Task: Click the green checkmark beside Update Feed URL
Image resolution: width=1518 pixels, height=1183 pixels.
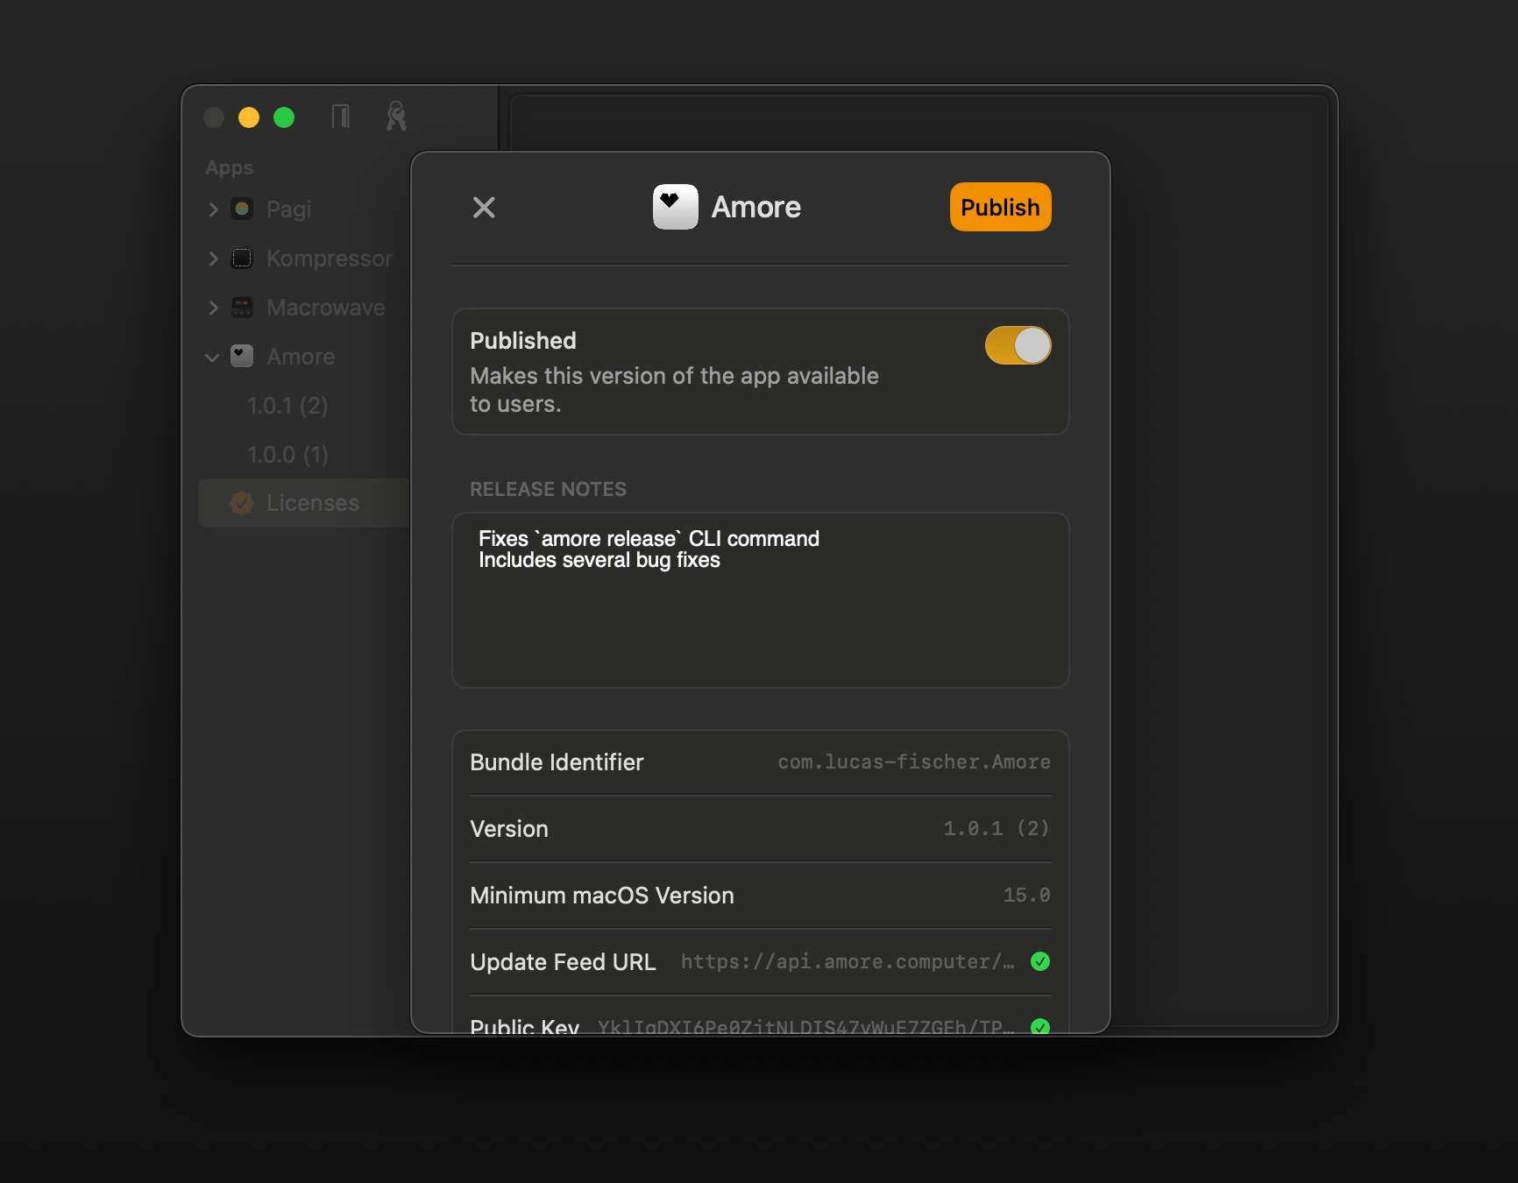Action: click(x=1040, y=961)
